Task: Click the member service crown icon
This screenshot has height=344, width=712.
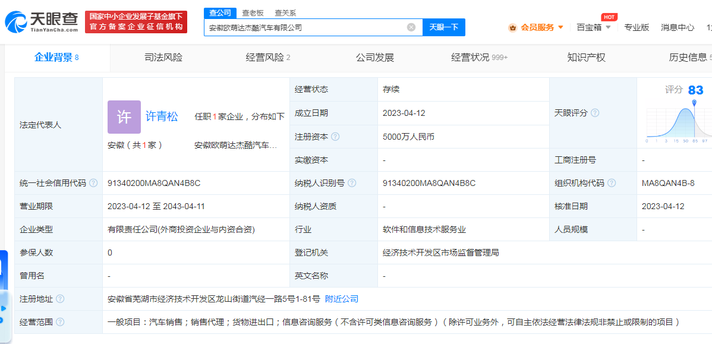Action: [x=513, y=27]
